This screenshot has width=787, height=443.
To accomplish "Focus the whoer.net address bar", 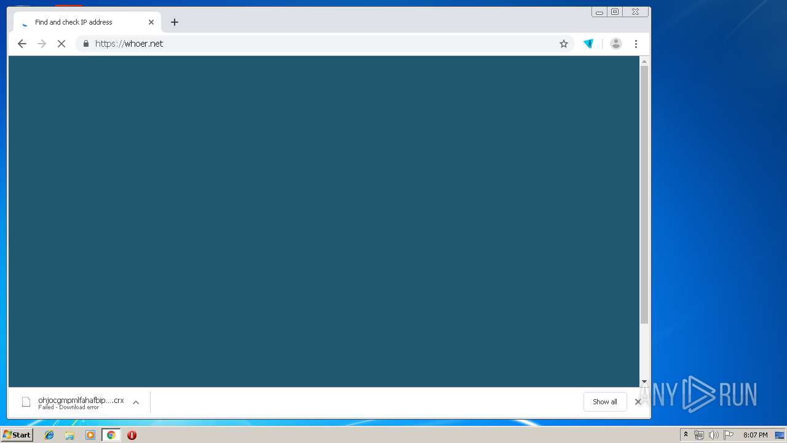I will point(325,44).
